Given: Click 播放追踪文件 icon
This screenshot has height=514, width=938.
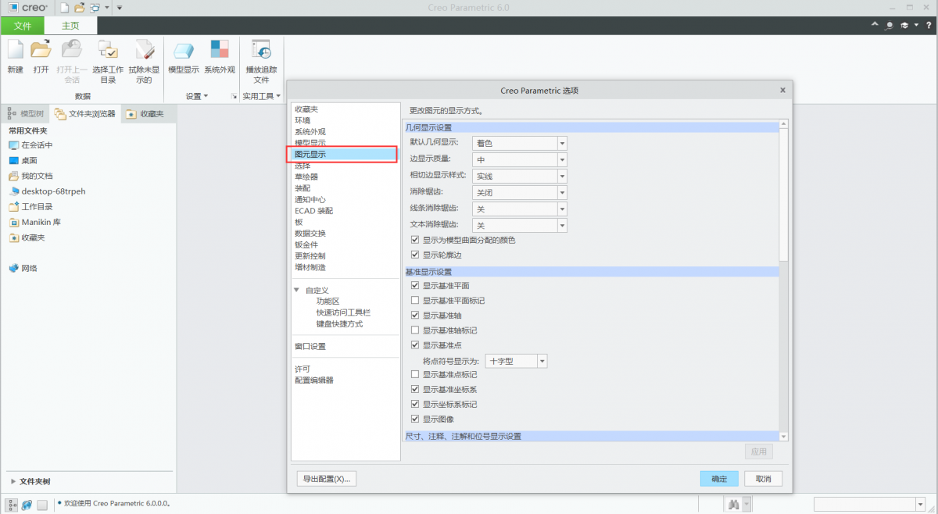Looking at the screenshot, I should coord(261,50).
